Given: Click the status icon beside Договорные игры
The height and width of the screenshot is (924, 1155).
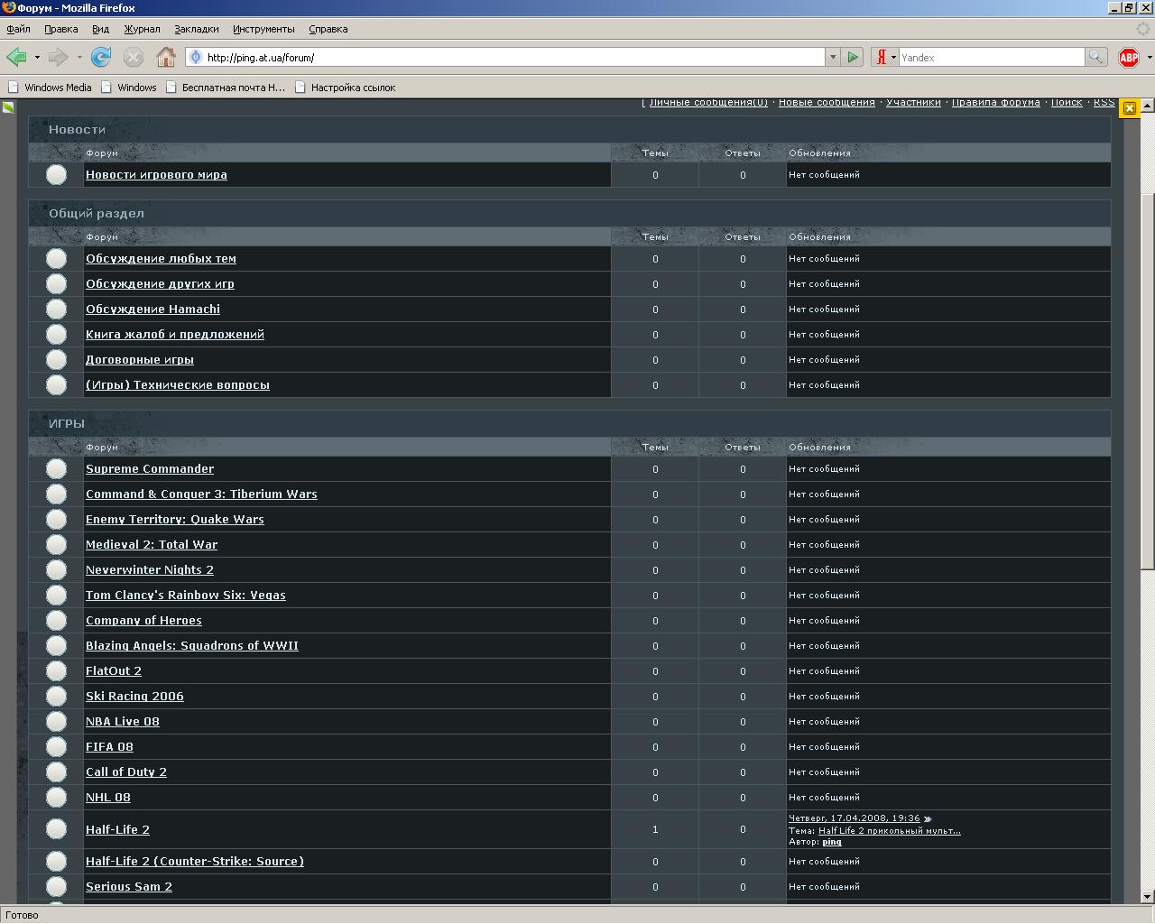Looking at the screenshot, I should 56,360.
